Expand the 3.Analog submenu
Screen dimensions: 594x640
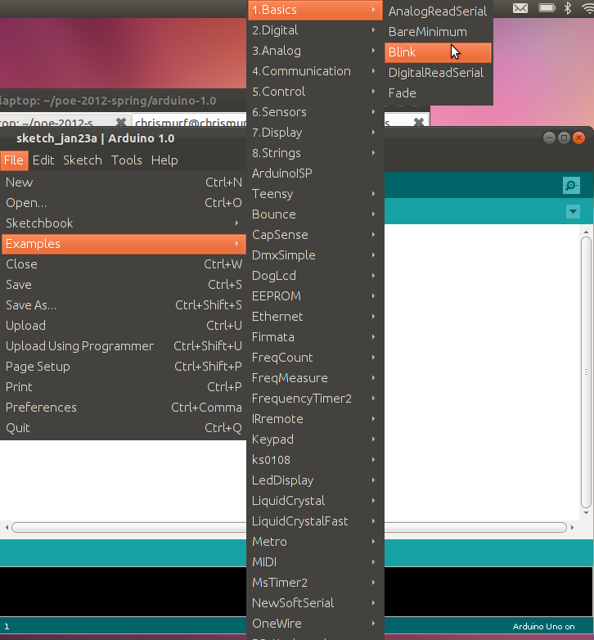(x=315, y=51)
